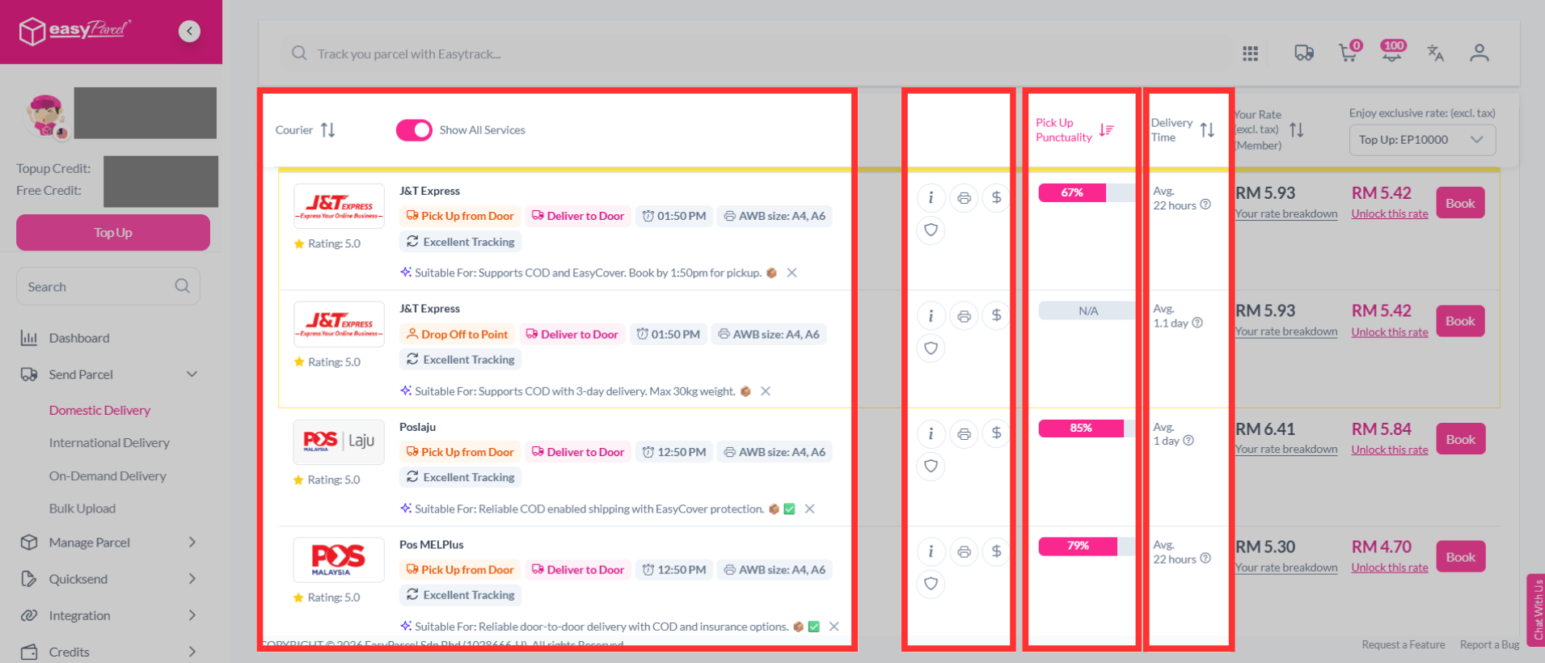1545x663 pixels.
Task: Click dollar icon for Pos MELPlus
Action: point(996,551)
